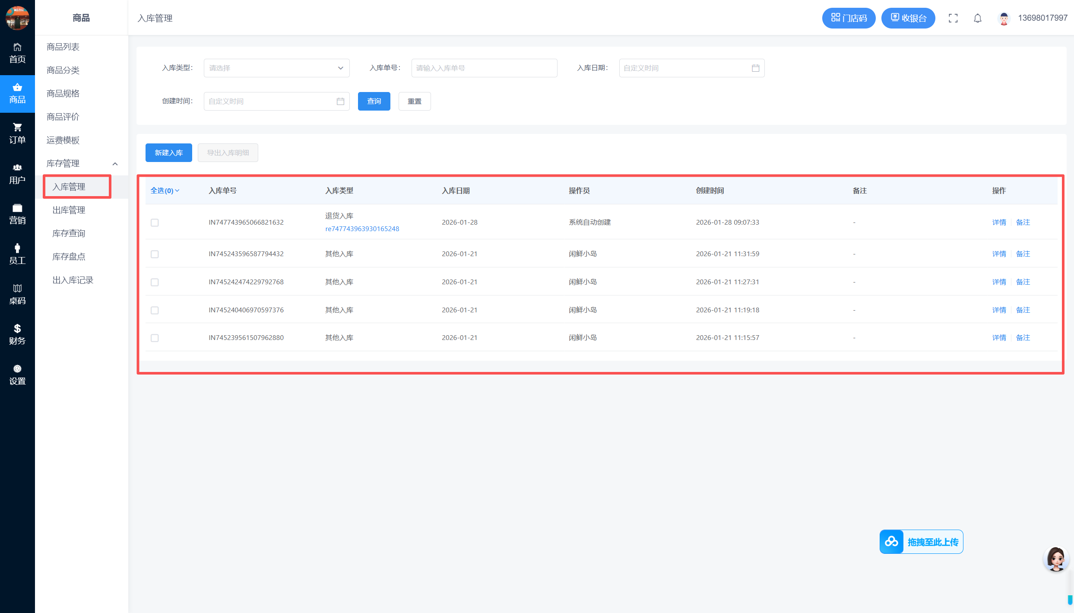Viewport: 1074px width, 613px height.
Task: Open 设置 gear settings section
Action: coord(17,374)
